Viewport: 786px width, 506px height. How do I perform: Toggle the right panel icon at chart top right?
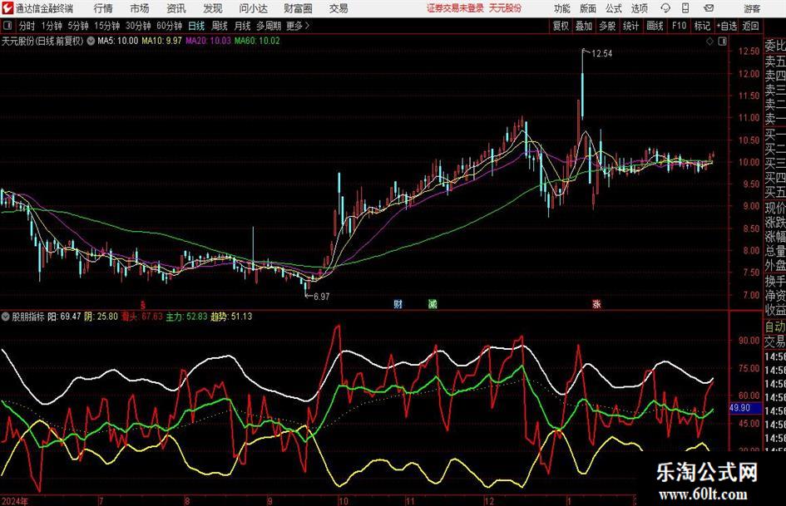click(x=722, y=42)
